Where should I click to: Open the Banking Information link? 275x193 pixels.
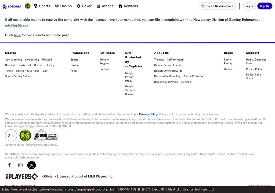166,82
